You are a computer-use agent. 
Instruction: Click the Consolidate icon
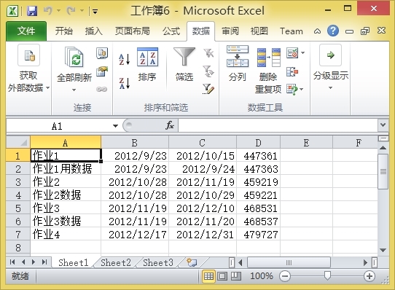tap(292, 71)
